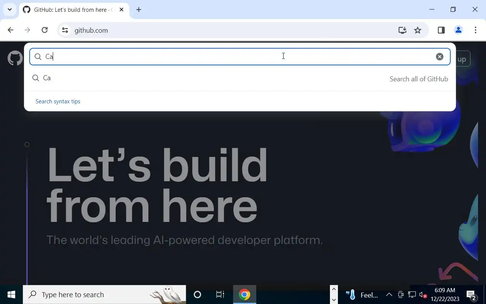Click the partially hidden Sign up button
486x304 pixels.
(x=463, y=59)
